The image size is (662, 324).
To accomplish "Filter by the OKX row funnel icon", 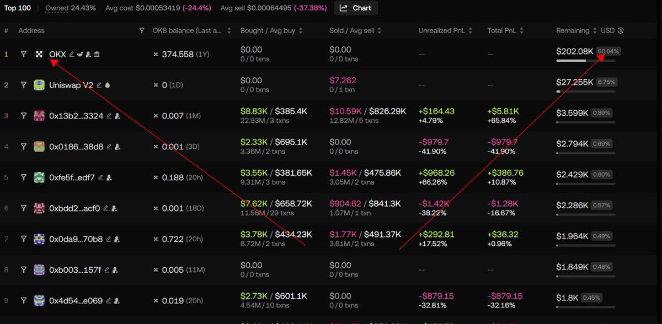I will pyautogui.click(x=24, y=55).
